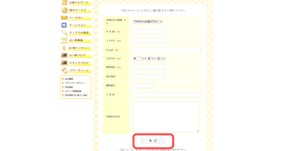This screenshot has height=151, width=288.
Task: Click the 固定電話 input field
Action: [149, 76]
